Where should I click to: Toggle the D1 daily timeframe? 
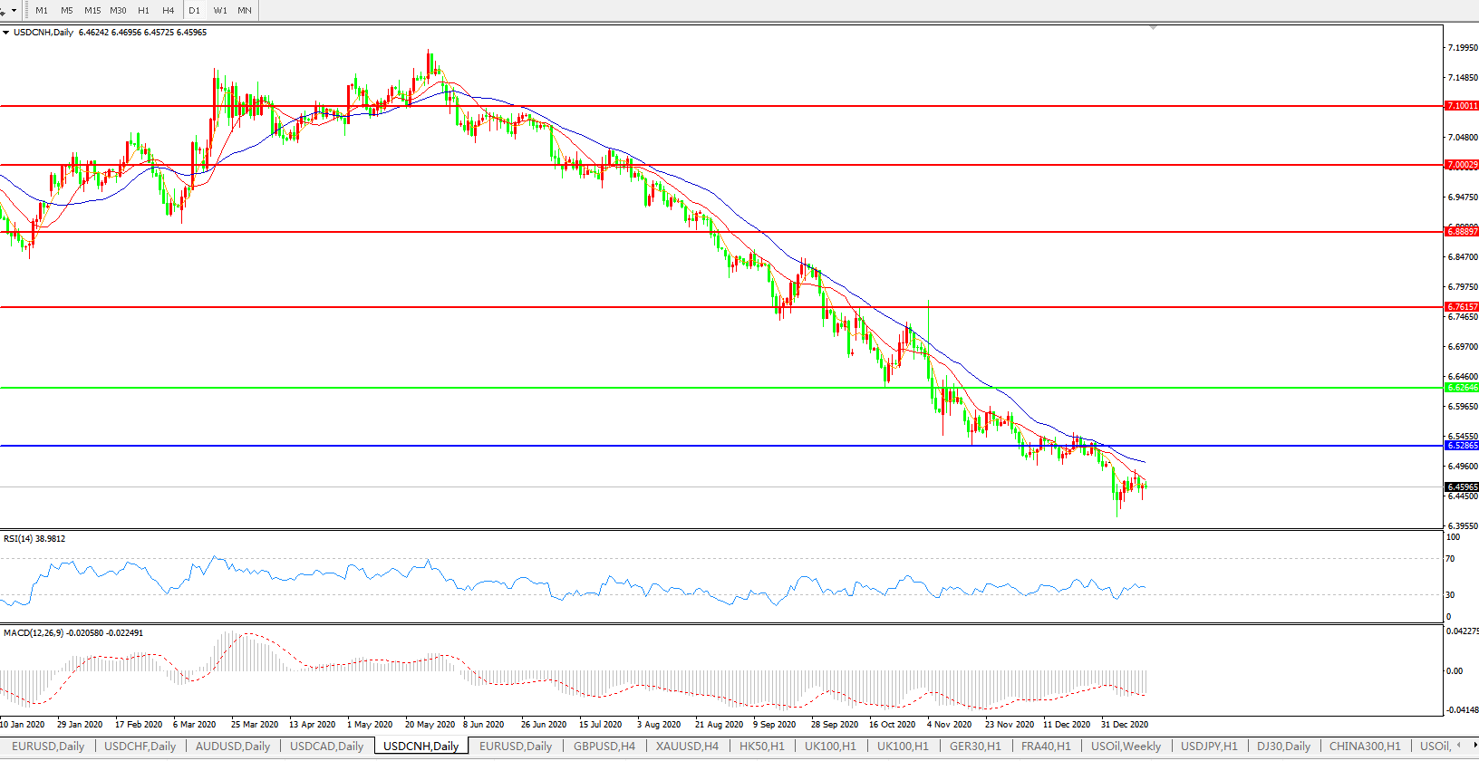coord(194,11)
